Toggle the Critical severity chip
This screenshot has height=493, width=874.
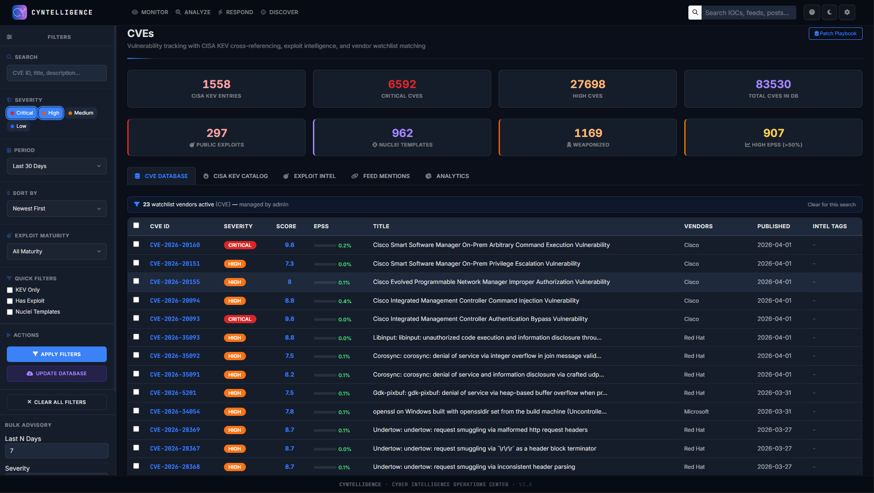tap(22, 113)
